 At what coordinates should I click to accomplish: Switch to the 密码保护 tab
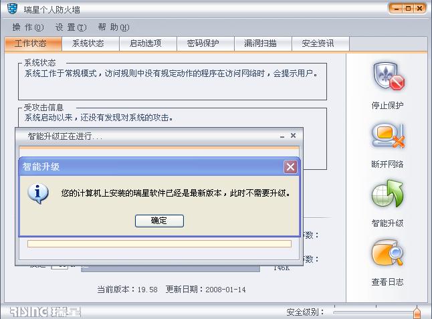coord(205,43)
